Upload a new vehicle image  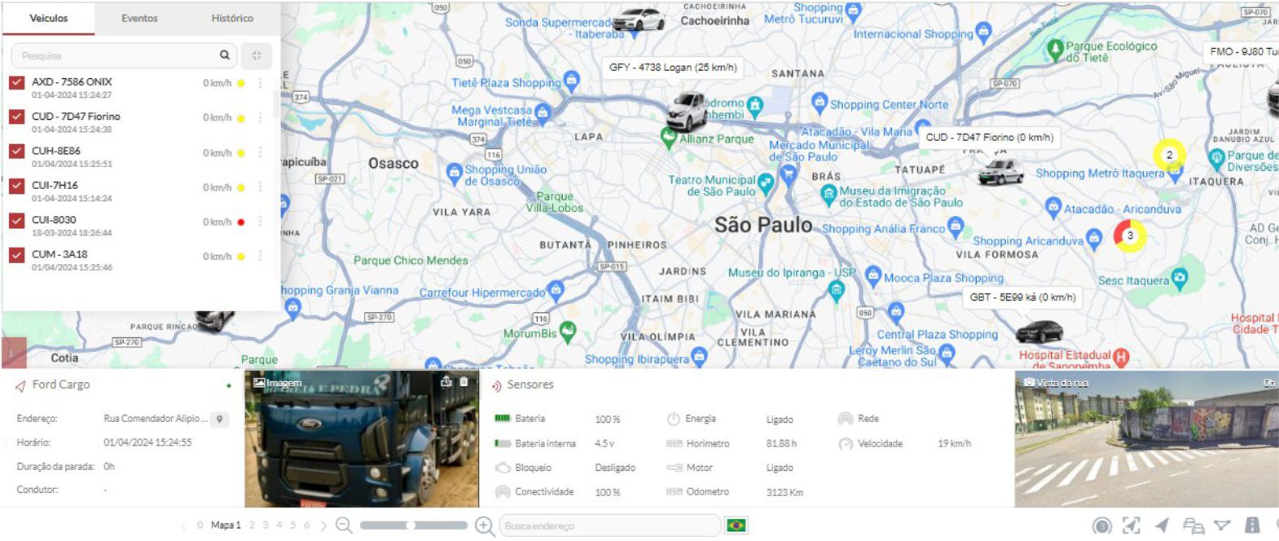tap(446, 381)
